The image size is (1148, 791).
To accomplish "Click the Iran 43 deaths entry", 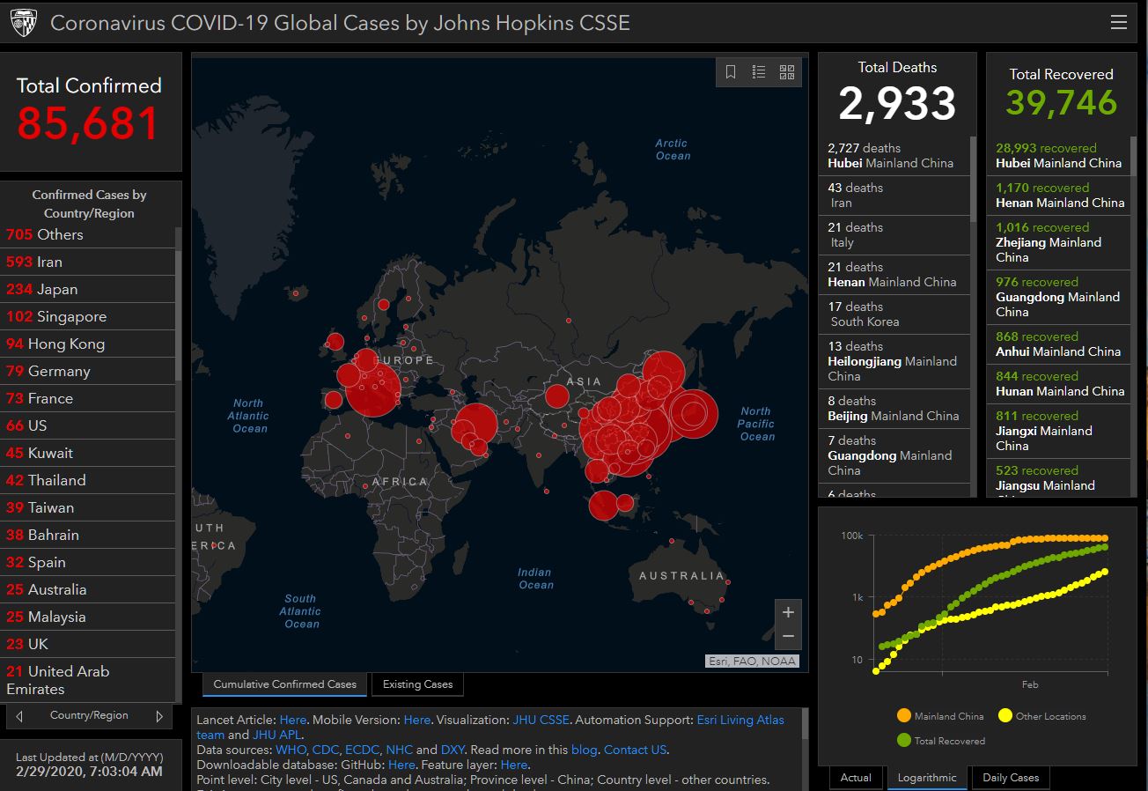I will click(x=894, y=196).
